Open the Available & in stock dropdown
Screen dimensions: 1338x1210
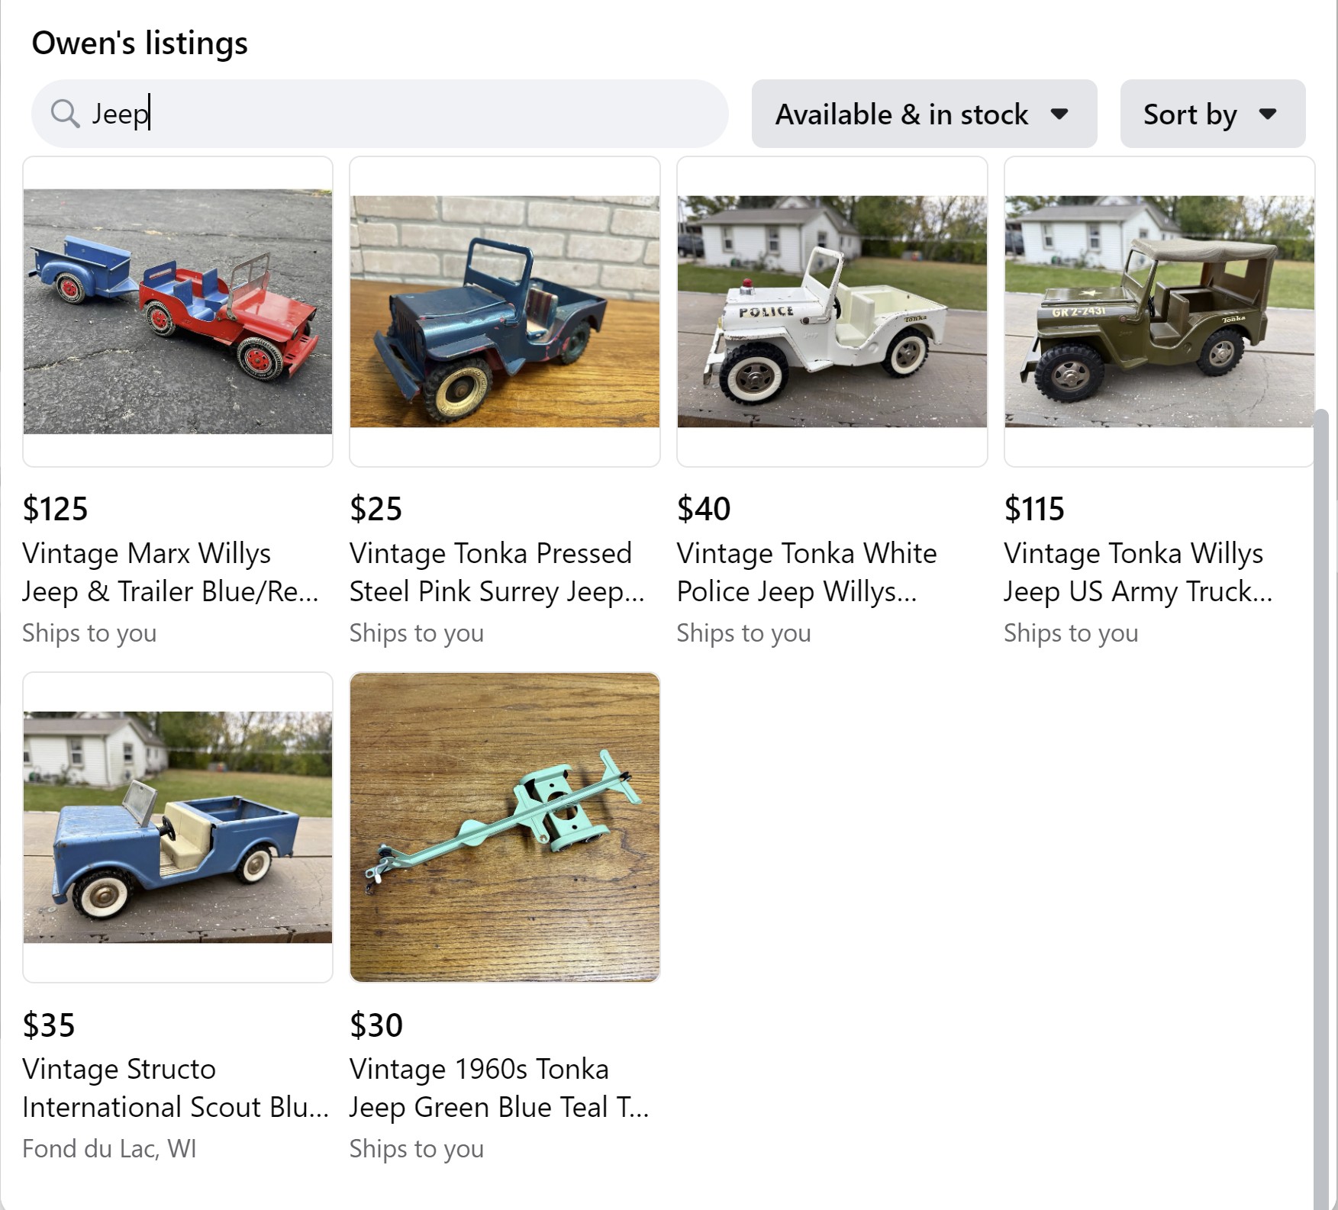click(x=924, y=114)
